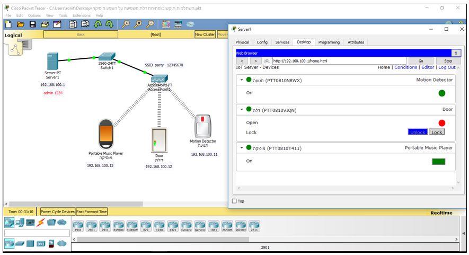
Task: Click the URL address field in the web browser
Action: click(339, 61)
